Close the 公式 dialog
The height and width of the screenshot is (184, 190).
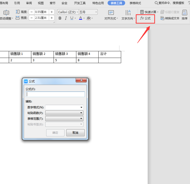[x=81, y=80]
